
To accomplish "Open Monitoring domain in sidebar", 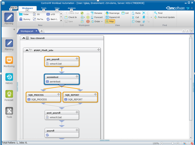I will click(x=9, y=62).
